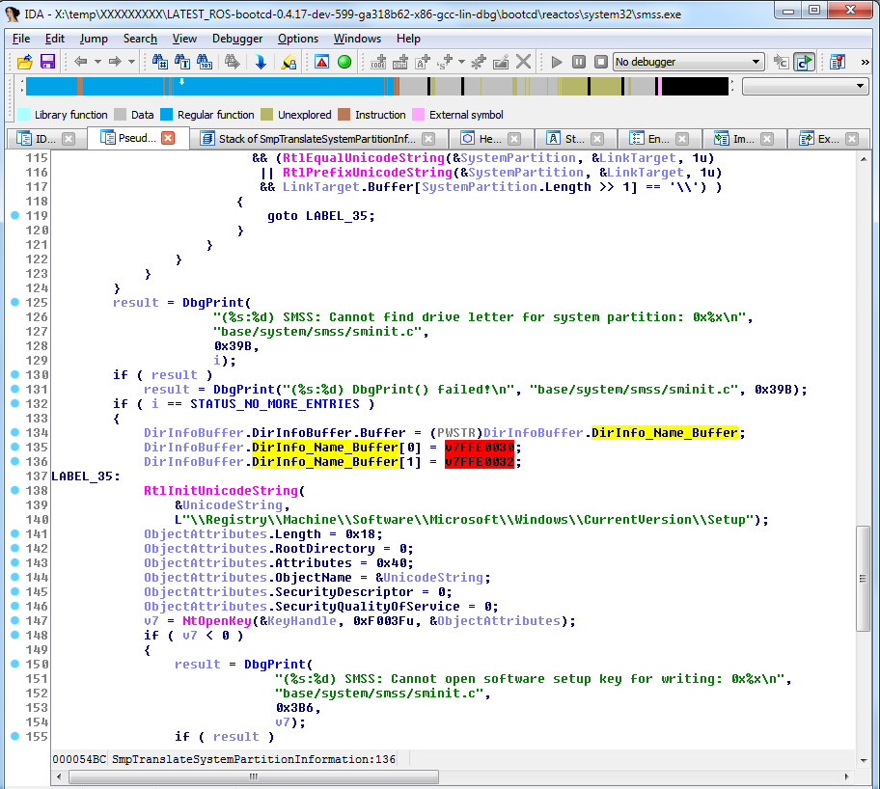Viewport: 880px width, 789px height.
Task: Open the Jump menu
Action: pyautogui.click(x=94, y=39)
